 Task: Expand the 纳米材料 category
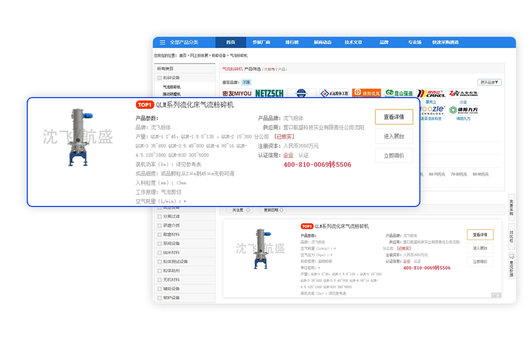[160, 253]
